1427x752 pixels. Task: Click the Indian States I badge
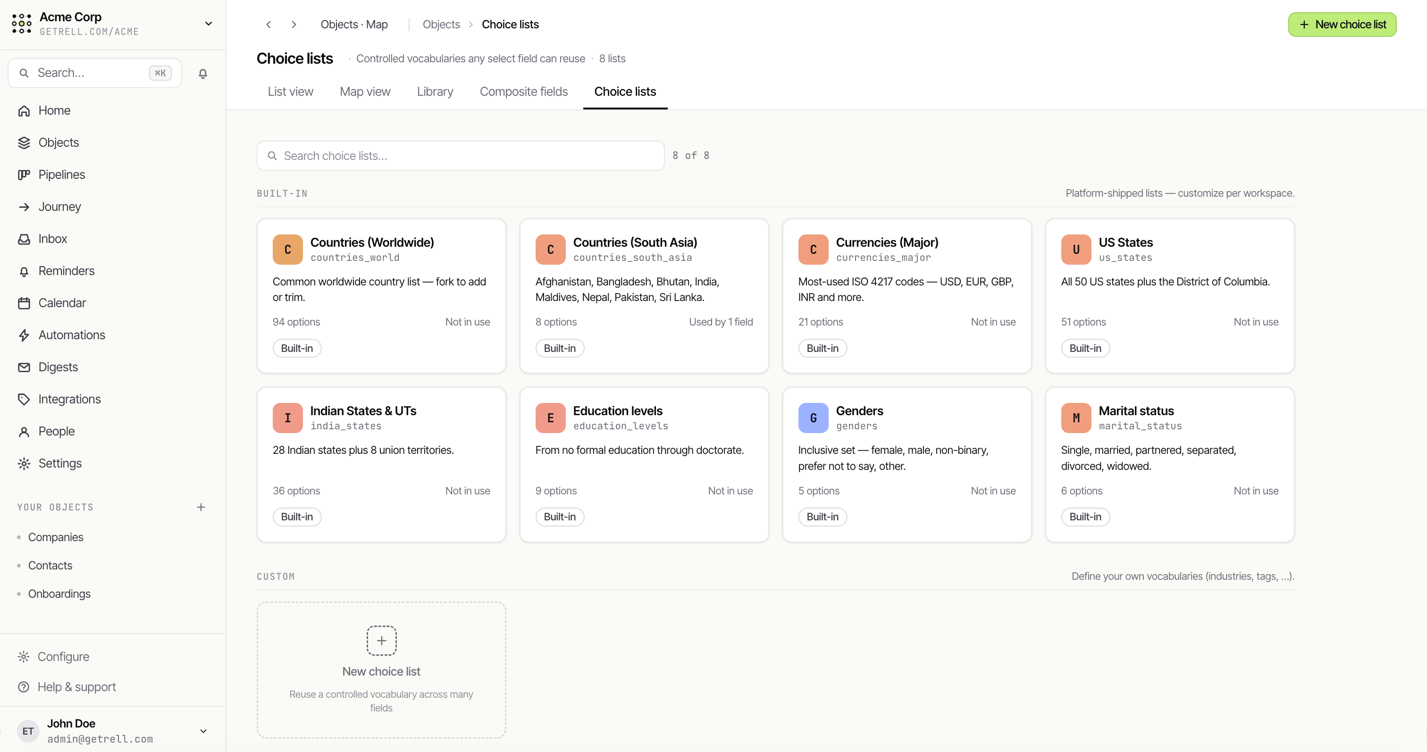coord(287,418)
